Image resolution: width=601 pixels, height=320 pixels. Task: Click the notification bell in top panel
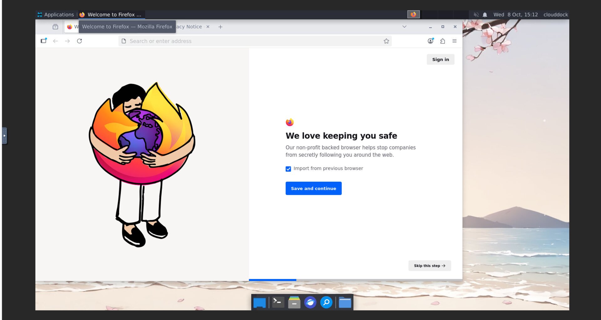tap(485, 15)
